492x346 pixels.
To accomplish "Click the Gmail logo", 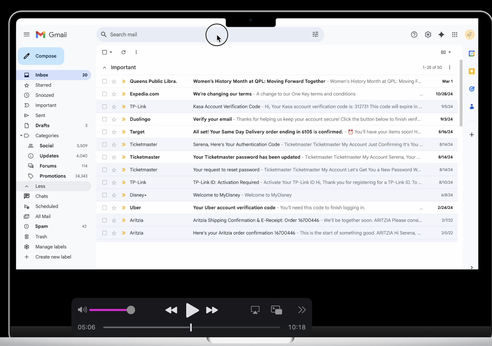I will [x=51, y=34].
